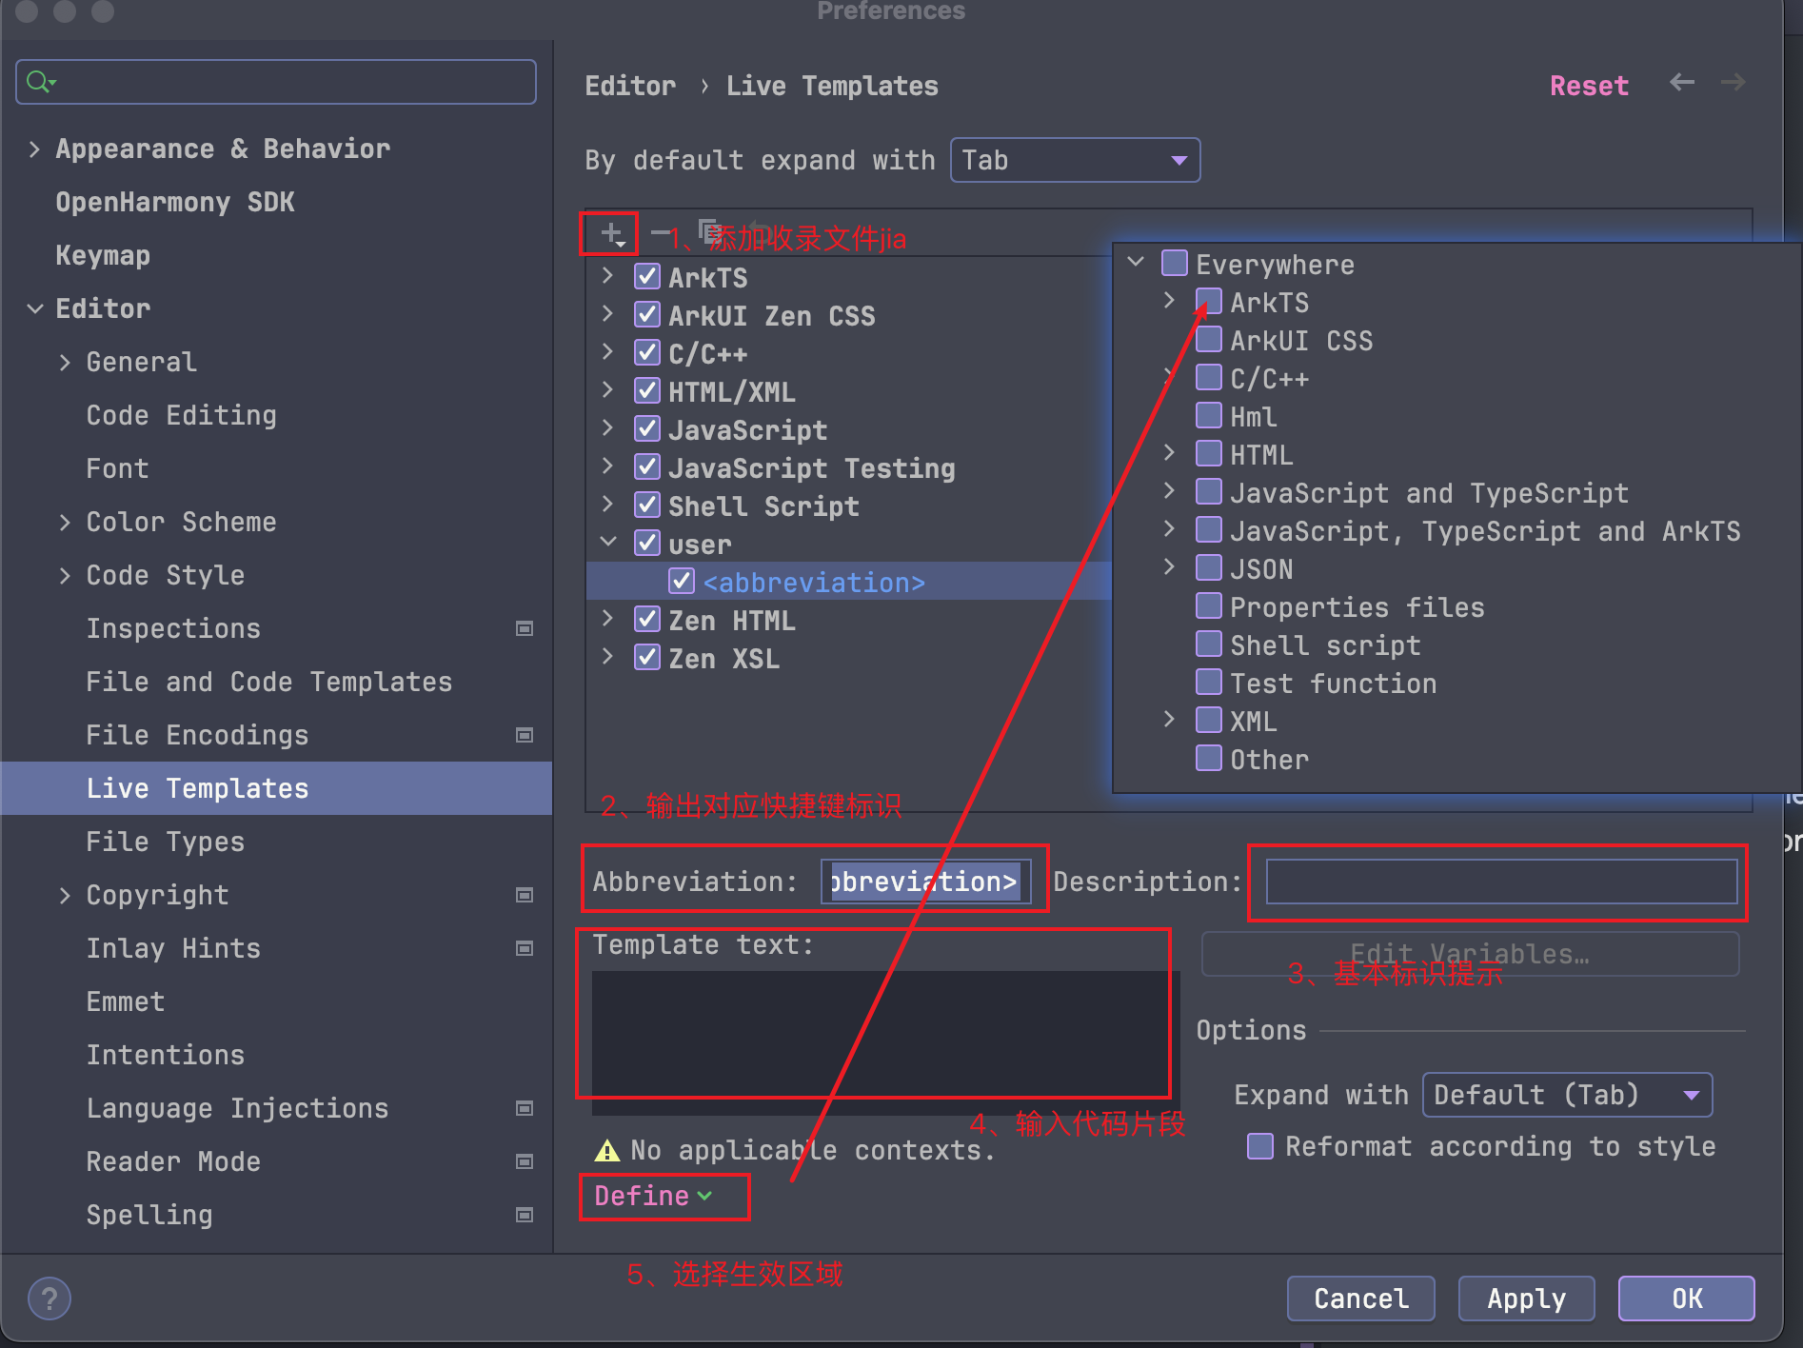Open the 'By default expand with' dropdown

pos(1075,160)
